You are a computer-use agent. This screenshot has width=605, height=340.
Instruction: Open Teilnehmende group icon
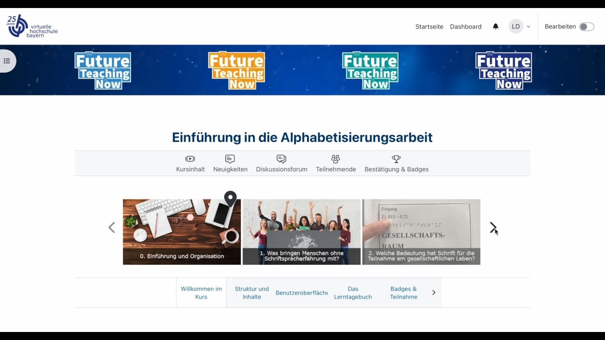(336, 159)
